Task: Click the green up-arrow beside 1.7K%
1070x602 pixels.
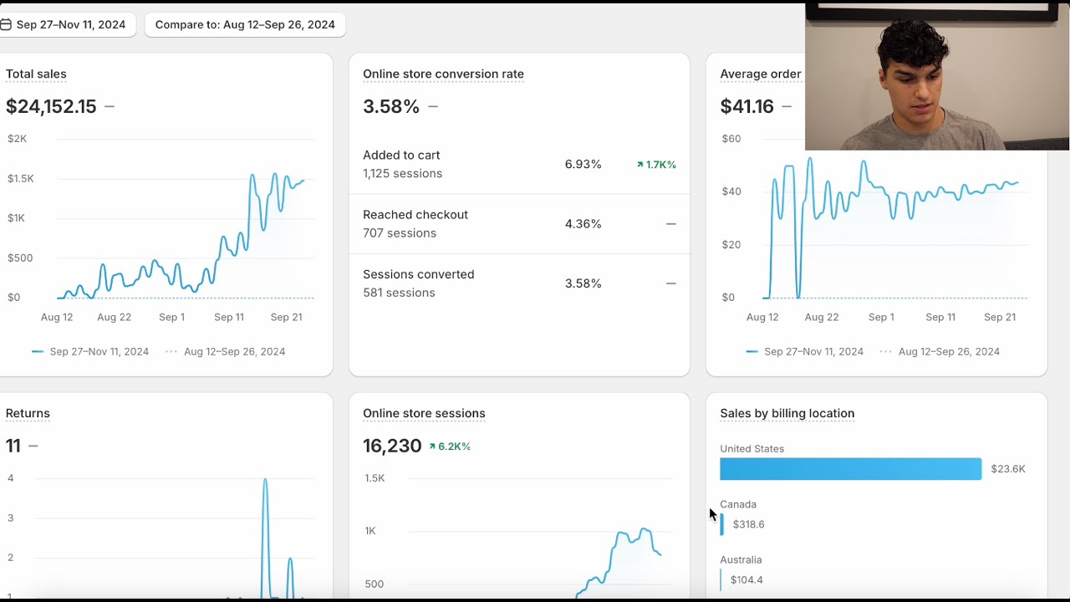Action: tap(640, 165)
